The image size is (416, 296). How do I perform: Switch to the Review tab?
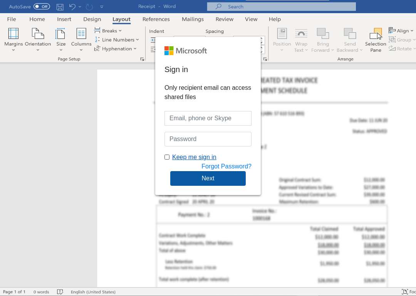(x=225, y=19)
